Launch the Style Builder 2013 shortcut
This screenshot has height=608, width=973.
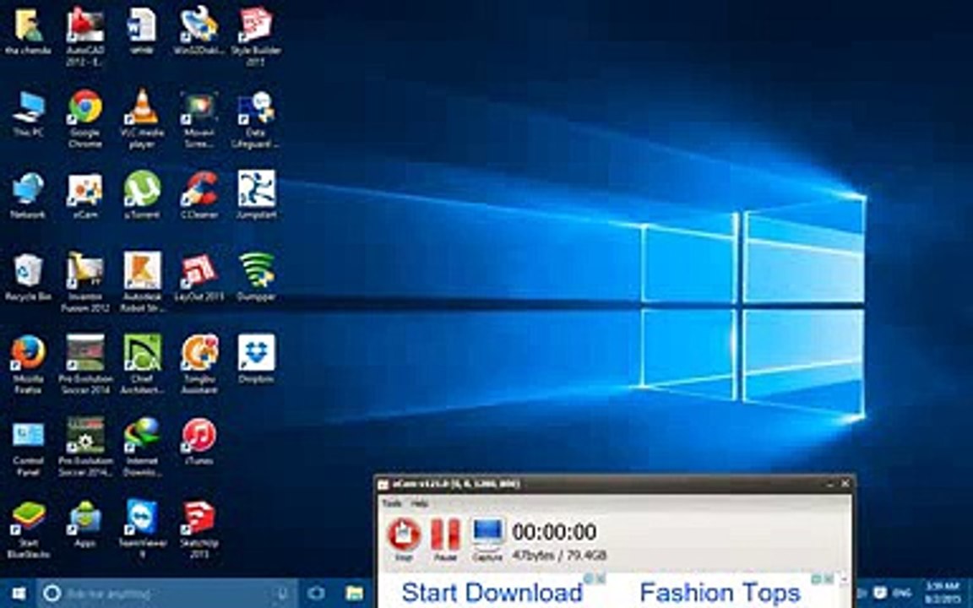point(256,36)
